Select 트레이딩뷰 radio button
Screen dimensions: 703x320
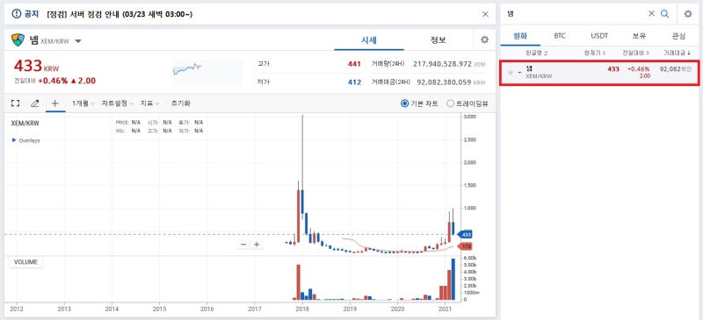[451, 103]
